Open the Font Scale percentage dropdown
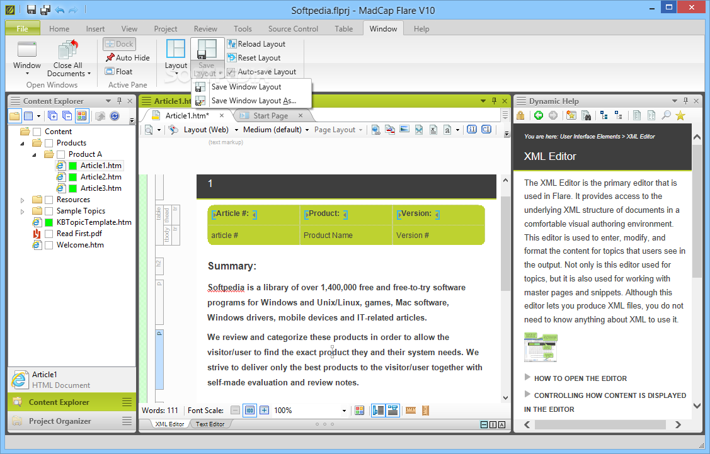 click(344, 411)
